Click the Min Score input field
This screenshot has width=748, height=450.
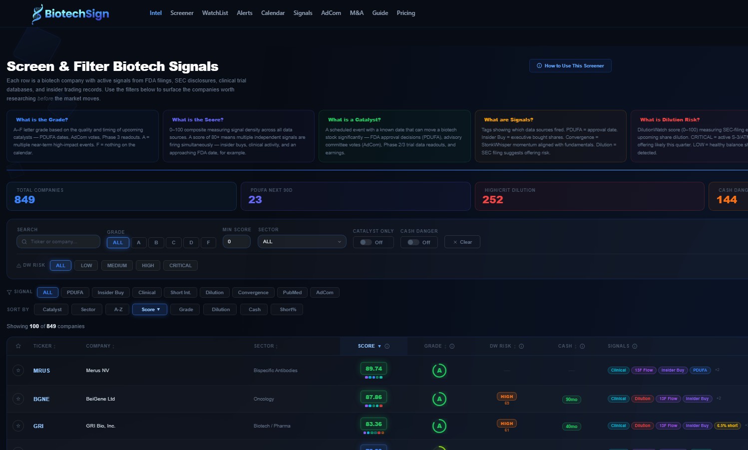(x=237, y=242)
